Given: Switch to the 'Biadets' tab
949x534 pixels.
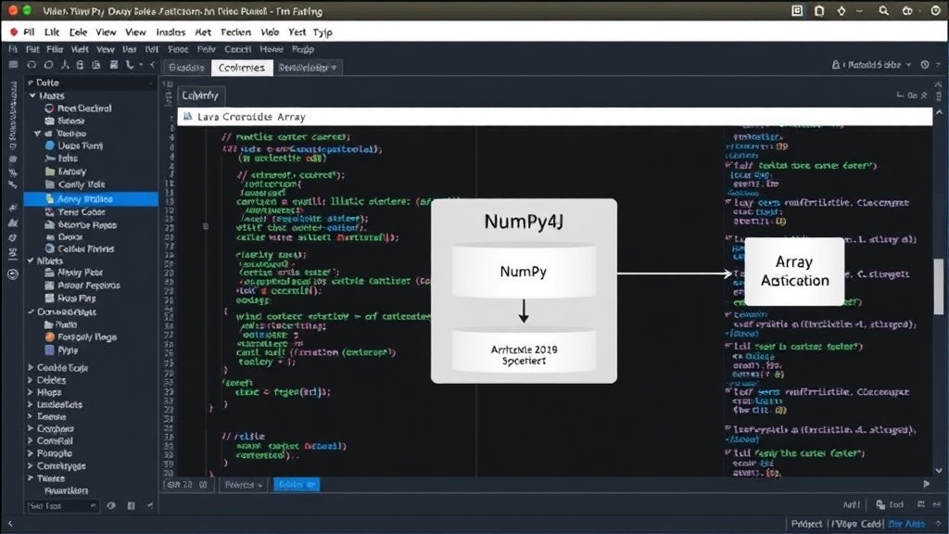Looking at the screenshot, I should pyautogui.click(x=186, y=67).
